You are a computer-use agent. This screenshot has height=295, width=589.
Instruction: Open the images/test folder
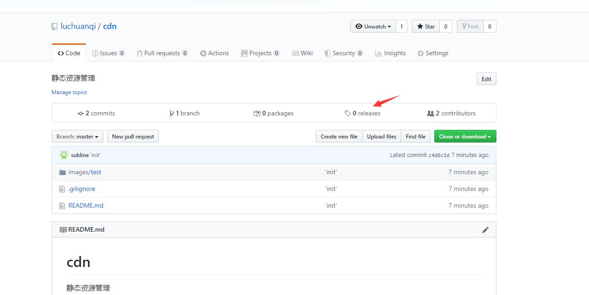pyautogui.click(x=85, y=172)
